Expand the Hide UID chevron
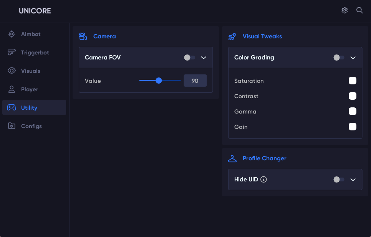This screenshot has width=371, height=237. tap(353, 179)
